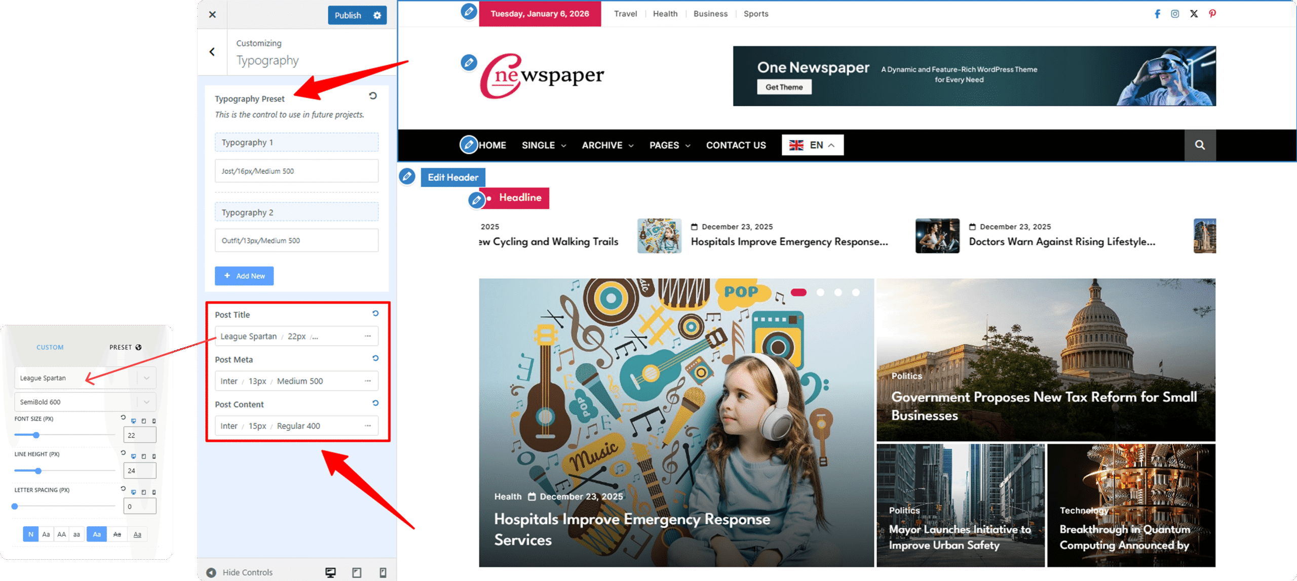Click the Edit Header button
Screen dimensions: 1297x581
[x=453, y=178]
